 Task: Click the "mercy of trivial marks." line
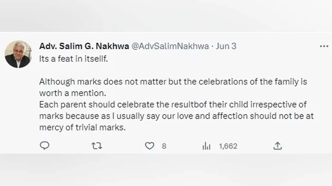[83, 128]
